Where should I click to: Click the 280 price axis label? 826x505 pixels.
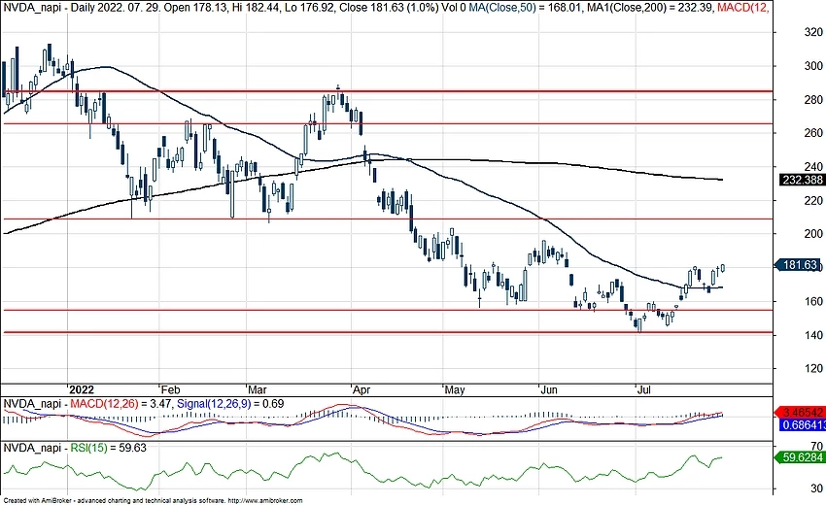coord(813,99)
